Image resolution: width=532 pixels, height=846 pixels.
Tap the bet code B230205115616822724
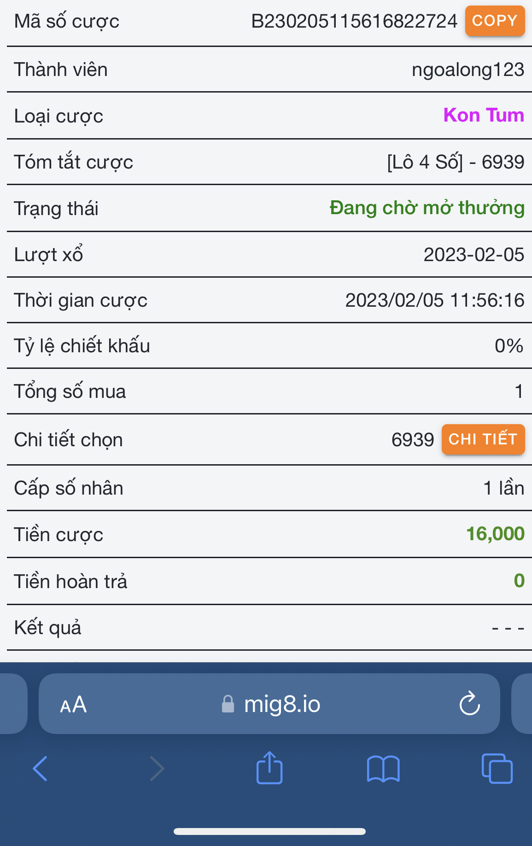[x=354, y=21]
